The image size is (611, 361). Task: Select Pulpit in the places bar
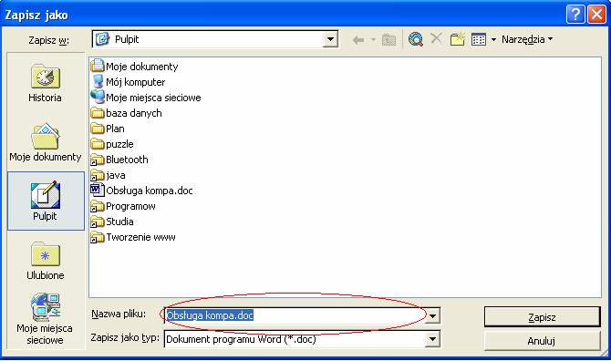(x=46, y=201)
